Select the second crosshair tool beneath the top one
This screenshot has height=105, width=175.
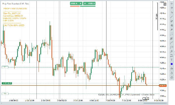click(172, 8)
